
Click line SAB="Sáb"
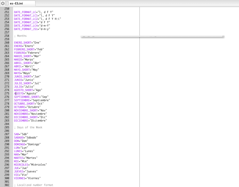tap(21, 134)
